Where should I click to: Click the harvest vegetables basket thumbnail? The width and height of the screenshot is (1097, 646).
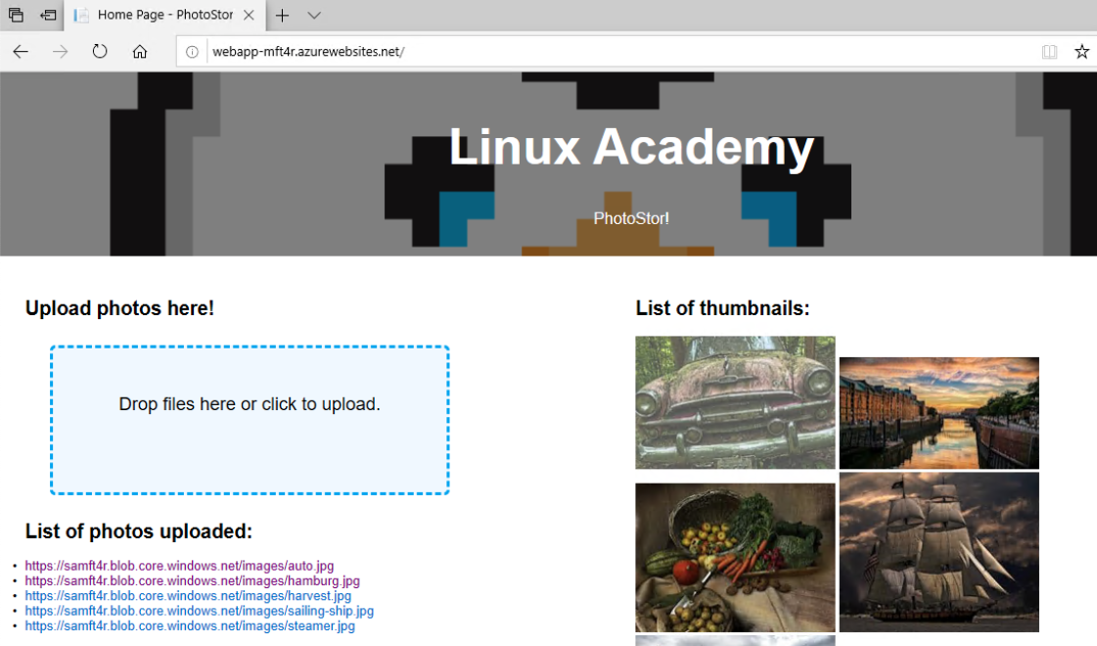click(735, 557)
